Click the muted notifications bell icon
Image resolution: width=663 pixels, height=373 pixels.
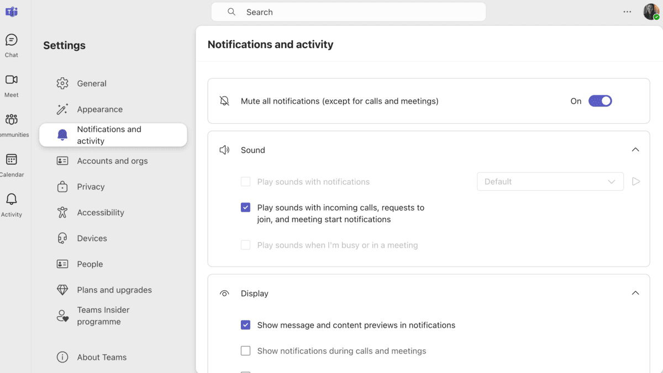(x=224, y=101)
